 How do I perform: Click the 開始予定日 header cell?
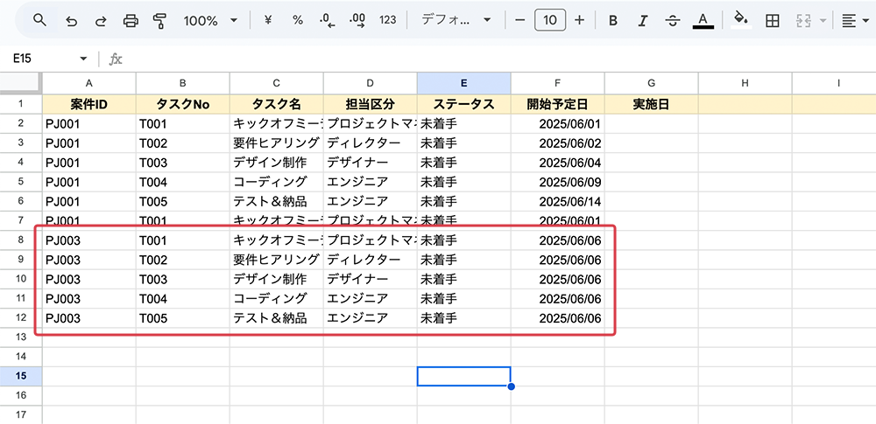click(x=557, y=104)
